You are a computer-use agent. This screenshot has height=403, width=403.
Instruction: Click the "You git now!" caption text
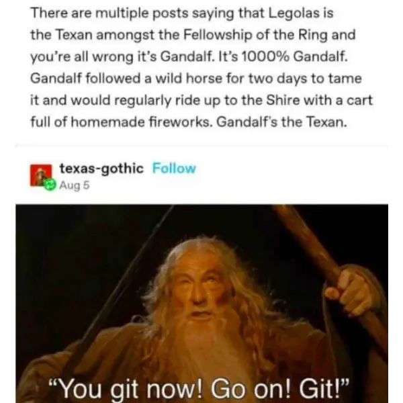(x=199, y=389)
